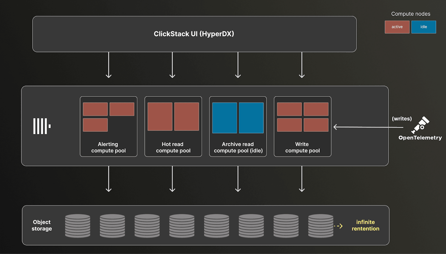The height and width of the screenshot is (254, 446).
Task: Collapse the Hot read compute pool
Action: click(x=173, y=126)
